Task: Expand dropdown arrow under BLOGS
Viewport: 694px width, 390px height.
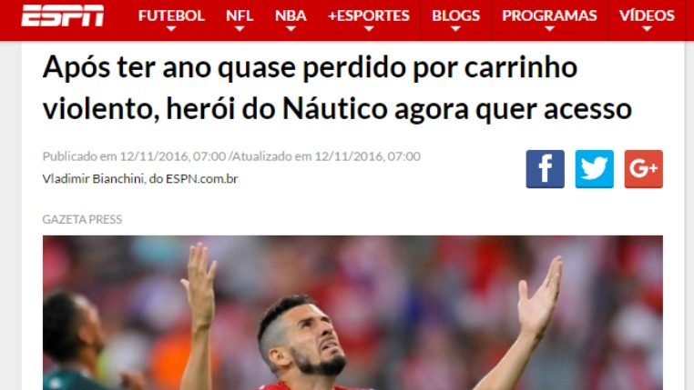Action: (x=455, y=29)
